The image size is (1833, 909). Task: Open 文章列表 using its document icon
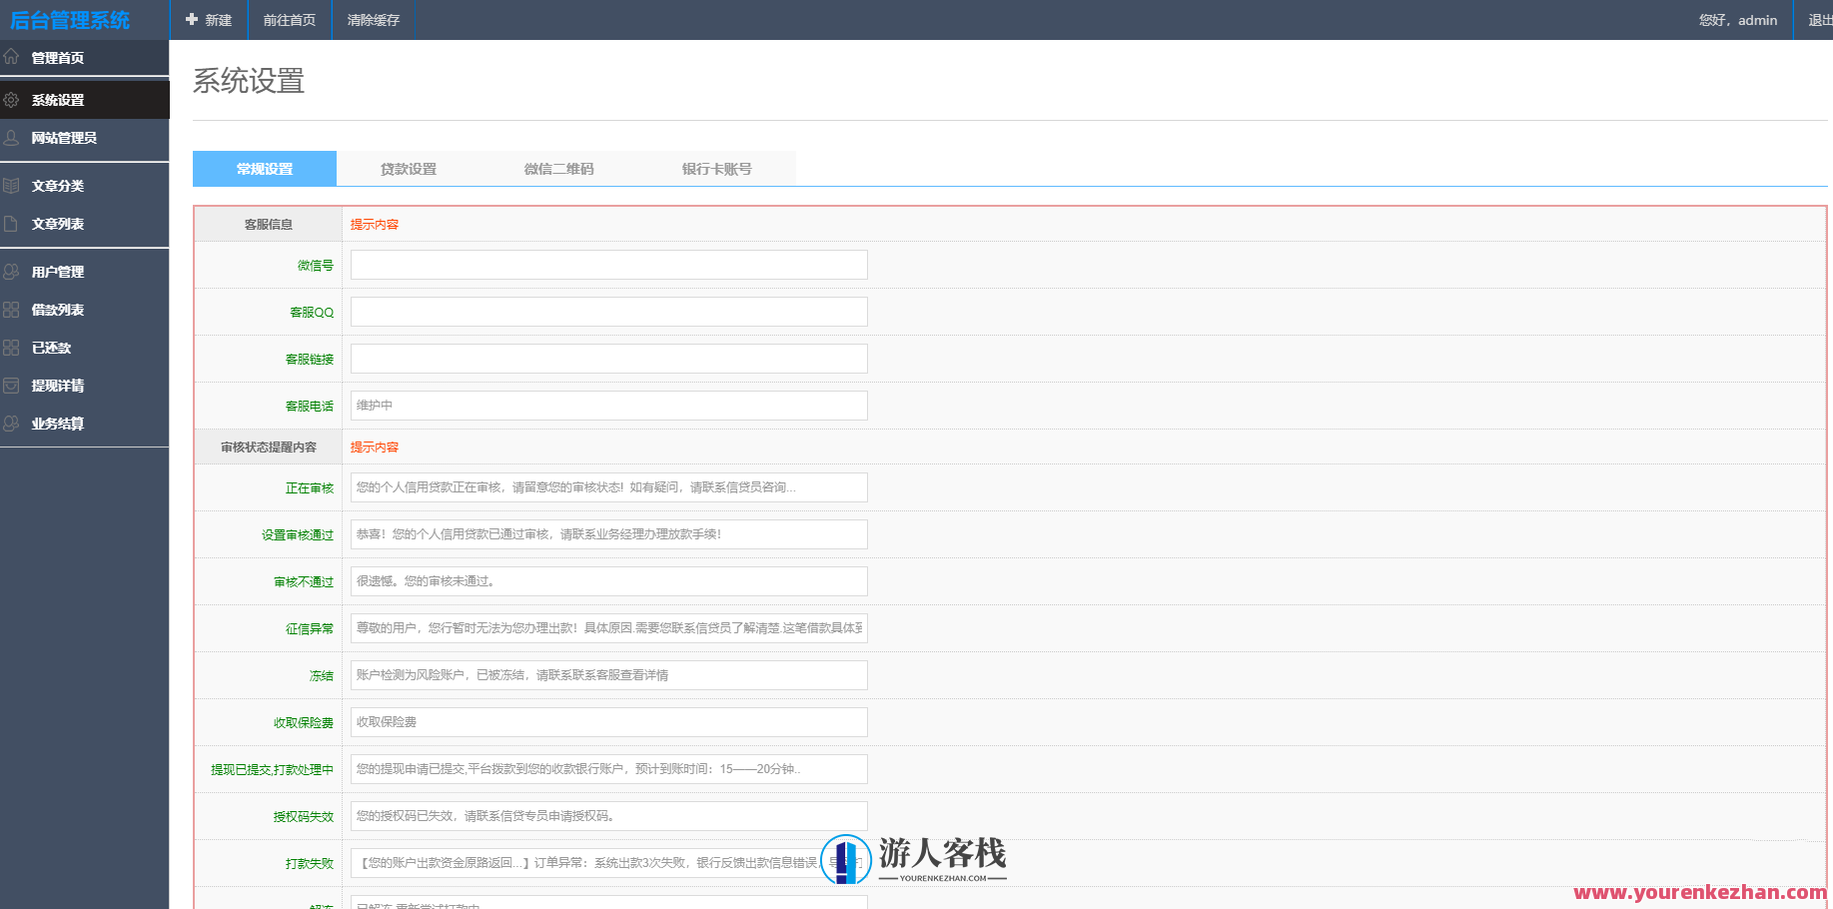11,224
